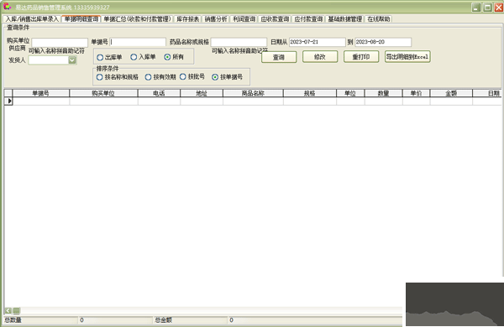The height and width of the screenshot is (327, 504).
Task: Switch to the 基础数据管理 tab
Action: [x=344, y=19]
